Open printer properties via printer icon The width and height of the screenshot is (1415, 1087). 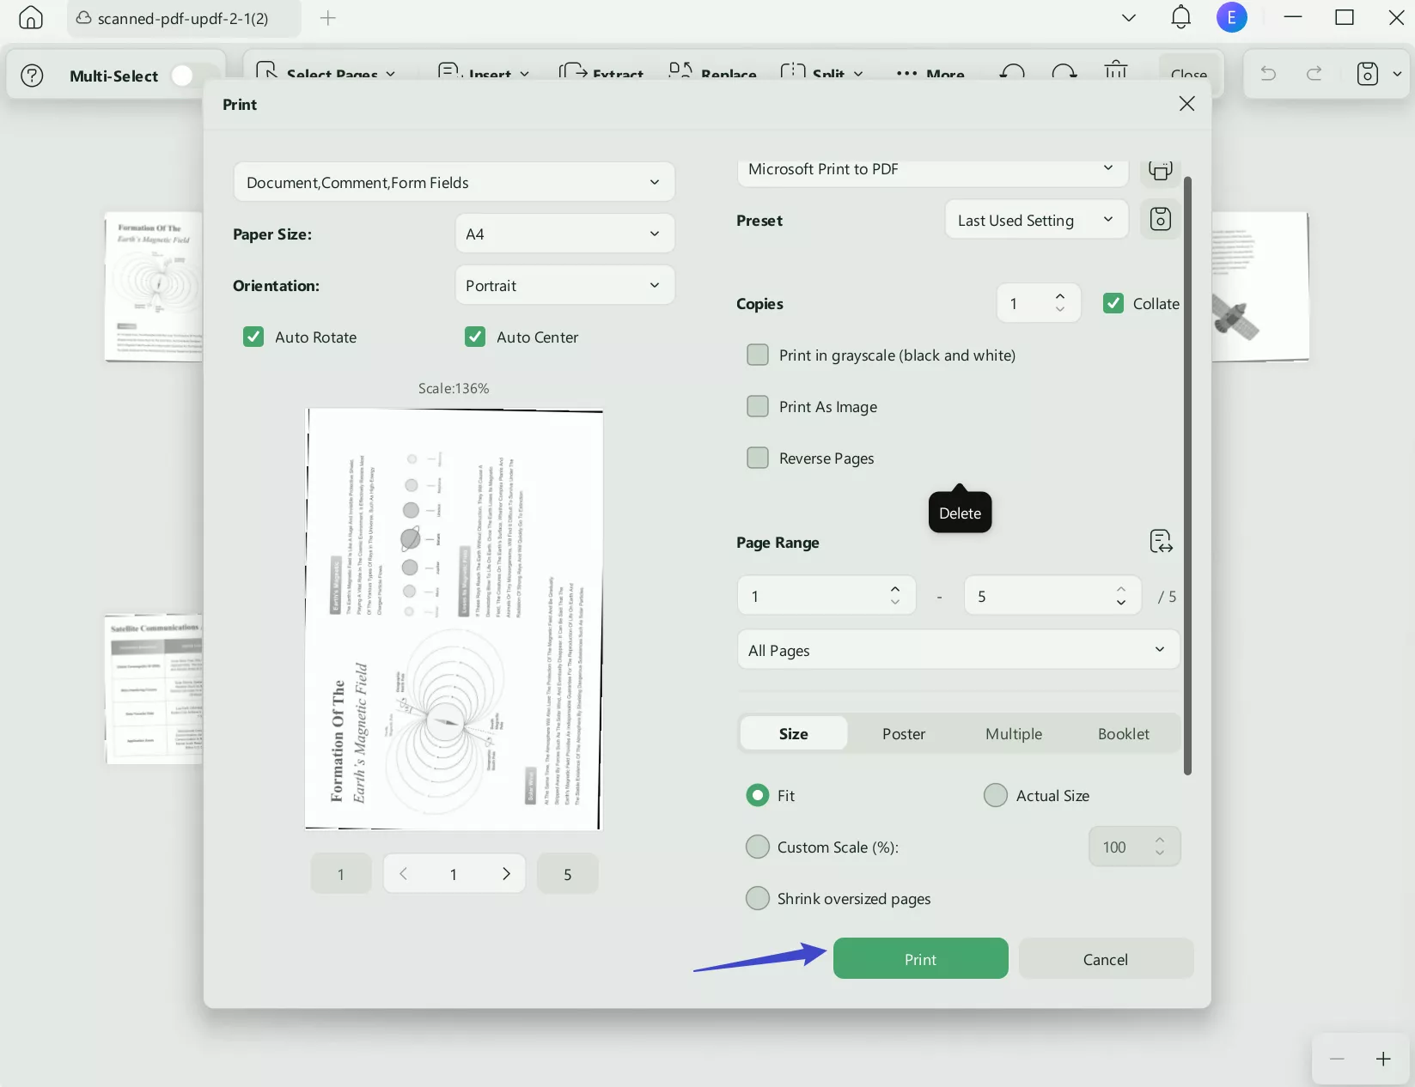[x=1160, y=170]
